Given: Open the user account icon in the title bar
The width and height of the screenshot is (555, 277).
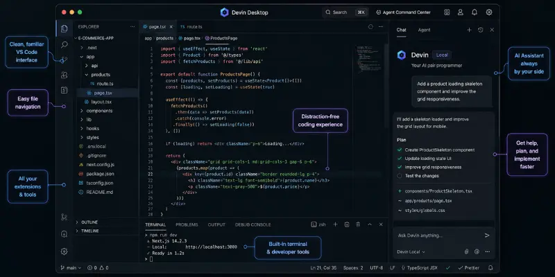Looking at the screenshot, I should click(x=461, y=12).
